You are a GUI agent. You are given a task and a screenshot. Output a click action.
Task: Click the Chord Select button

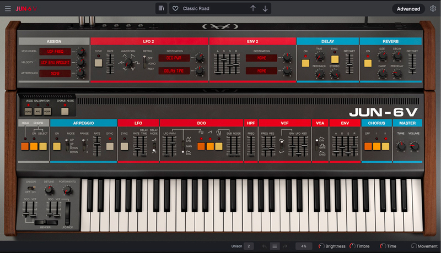click(43, 146)
